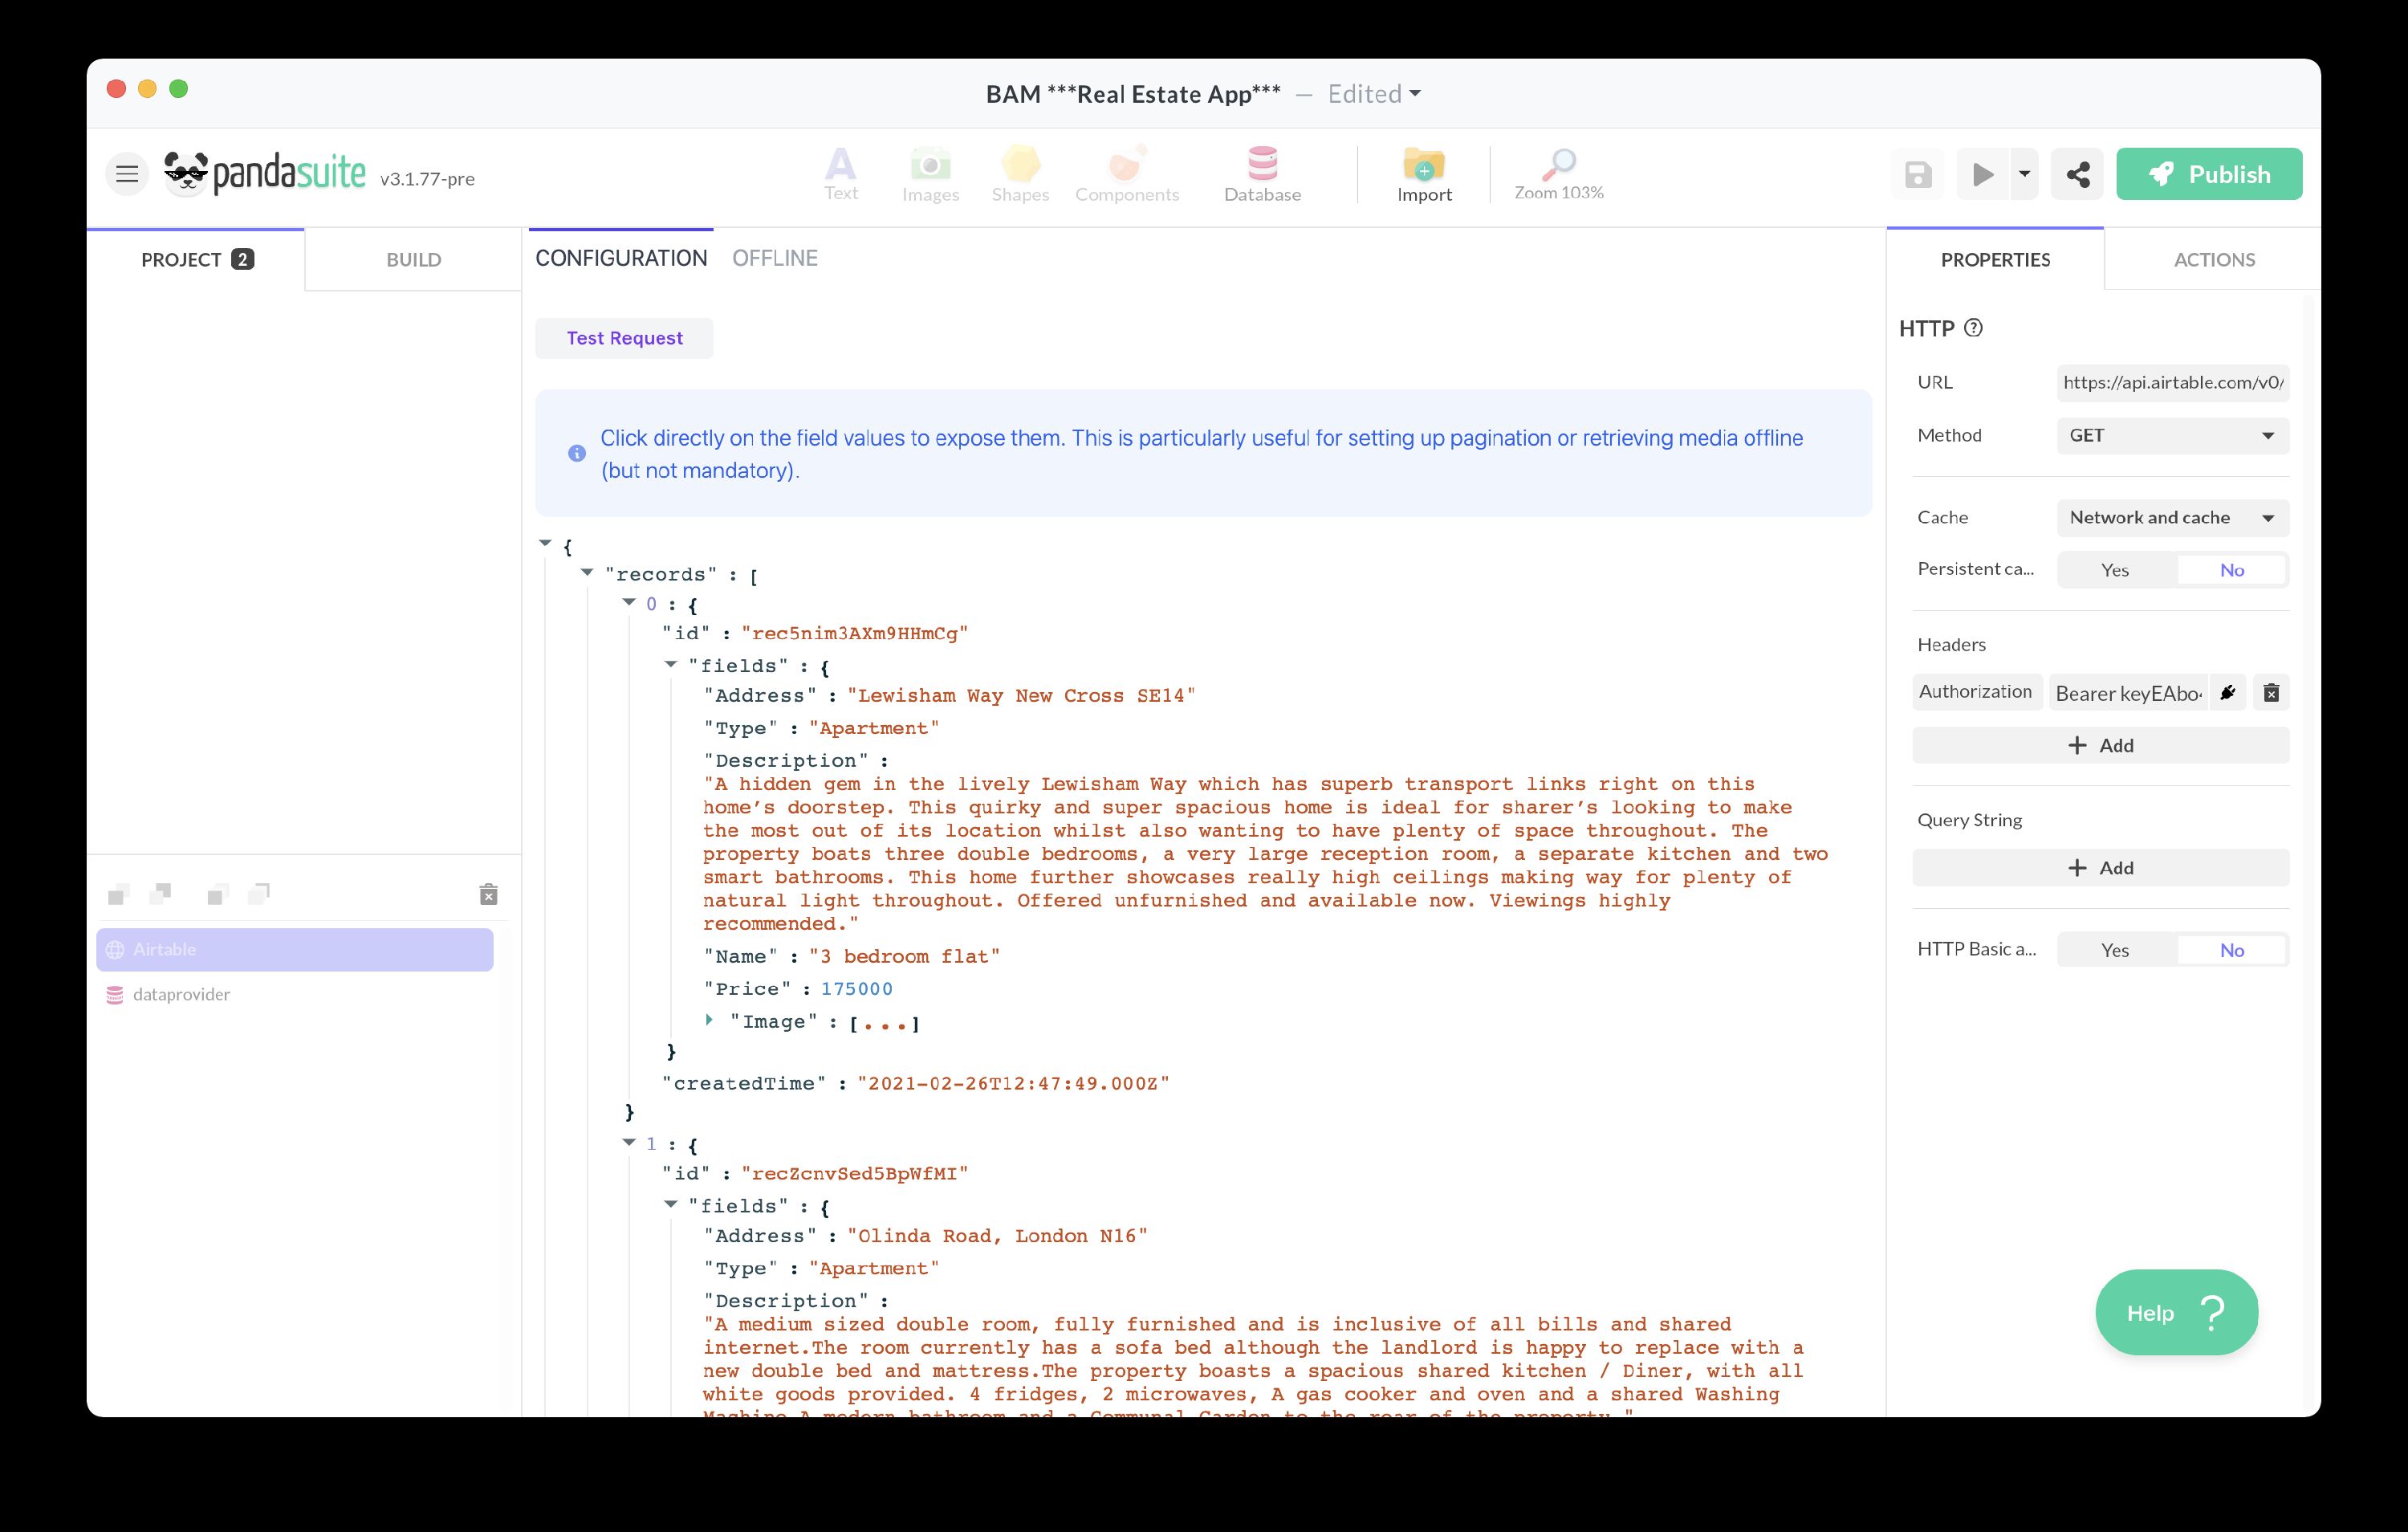
Task: Select the dataprovider item in the sidebar
Action: click(180, 994)
